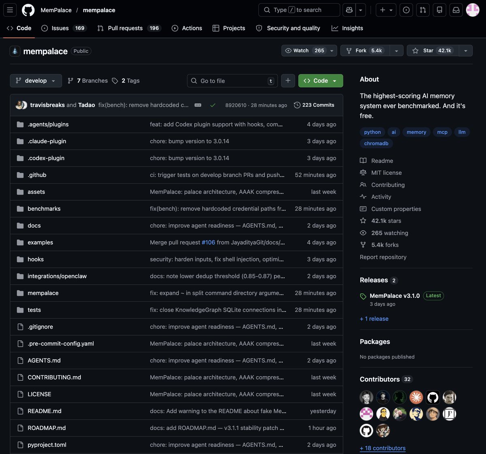Open commit hash 8920610
This screenshot has width=486, height=454.
click(x=236, y=105)
